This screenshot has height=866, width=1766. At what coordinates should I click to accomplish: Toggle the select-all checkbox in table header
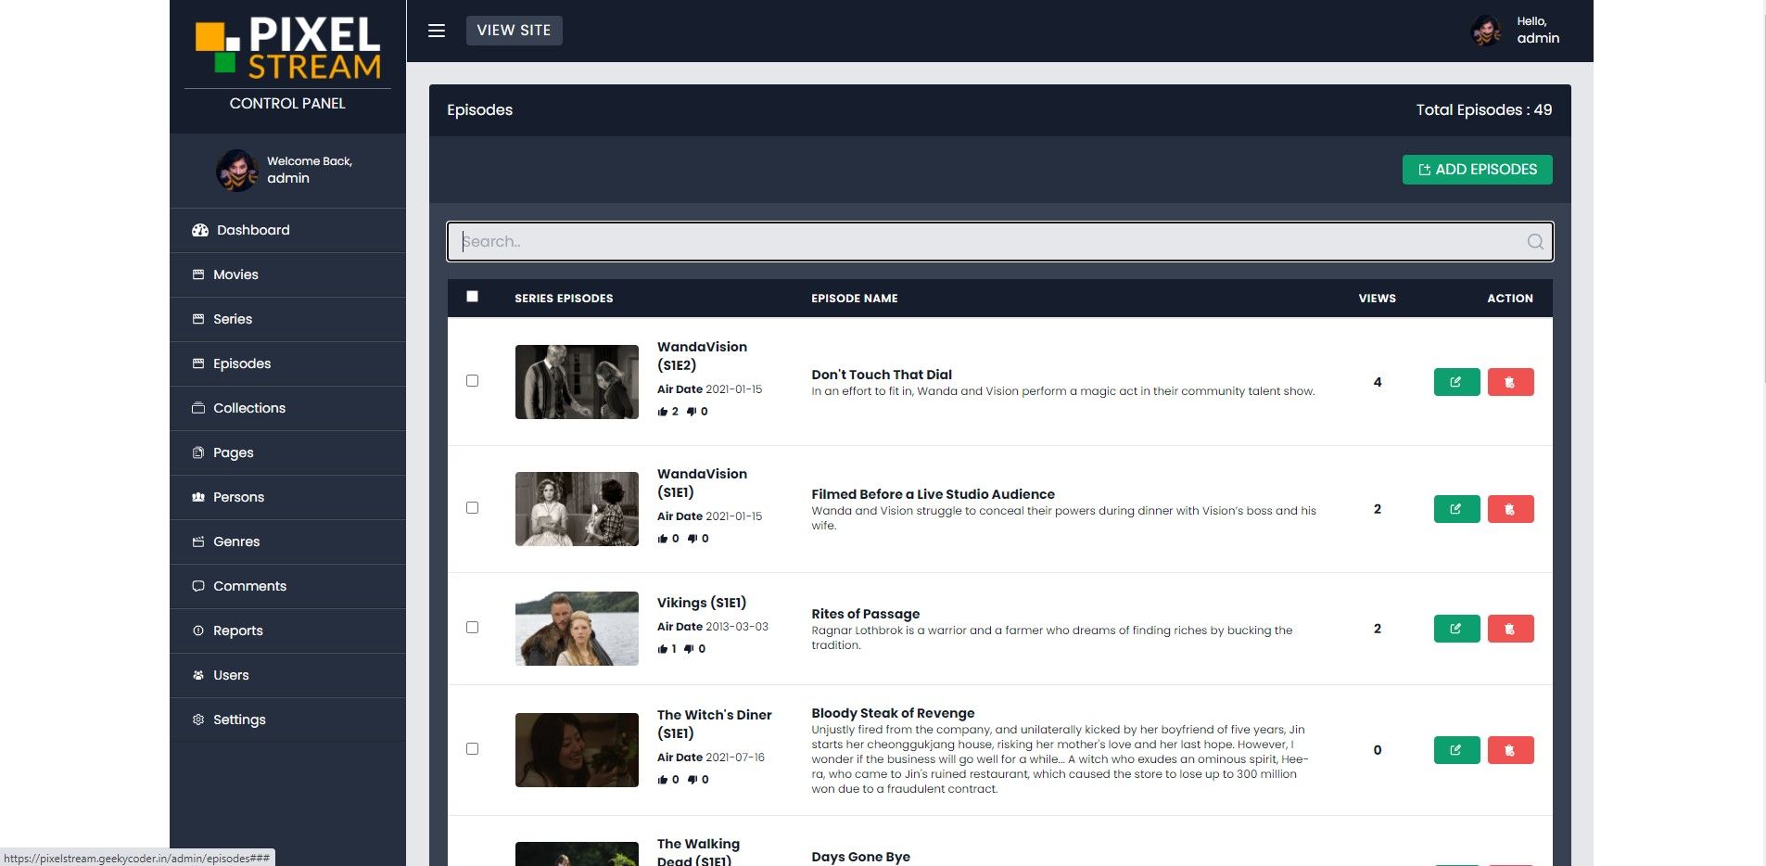(x=472, y=297)
